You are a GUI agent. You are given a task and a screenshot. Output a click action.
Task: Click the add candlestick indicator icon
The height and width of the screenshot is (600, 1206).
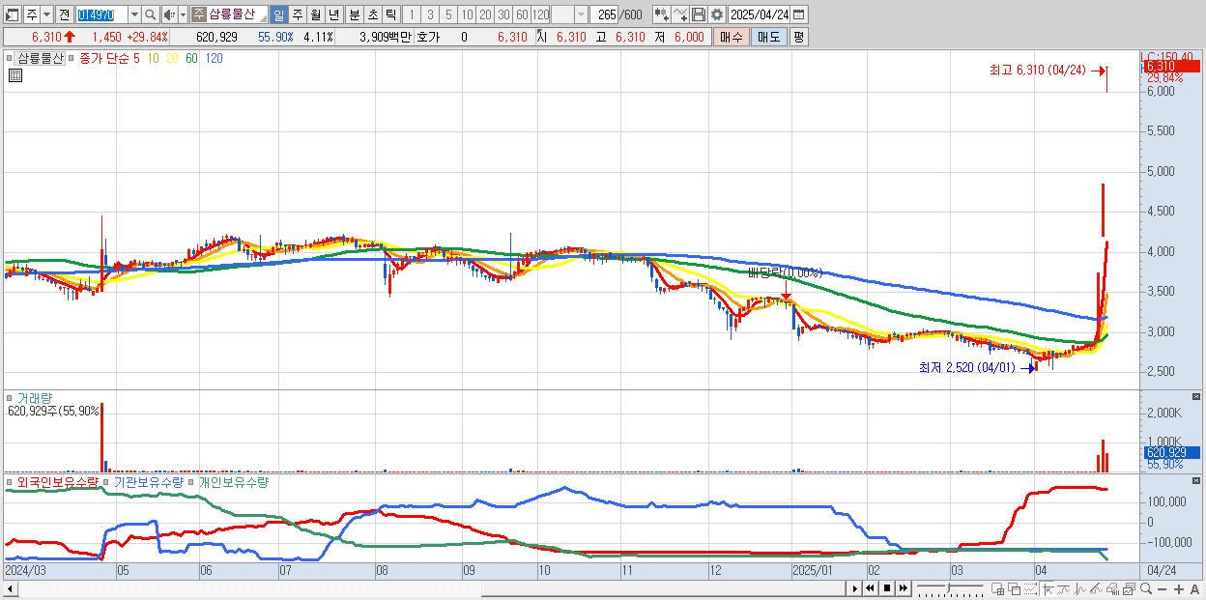[662, 14]
